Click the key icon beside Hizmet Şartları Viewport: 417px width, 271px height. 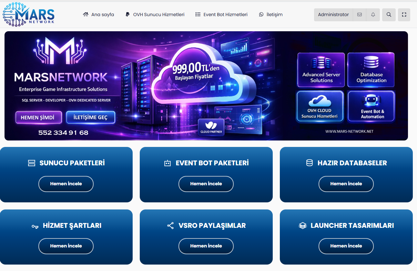tap(35, 226)
